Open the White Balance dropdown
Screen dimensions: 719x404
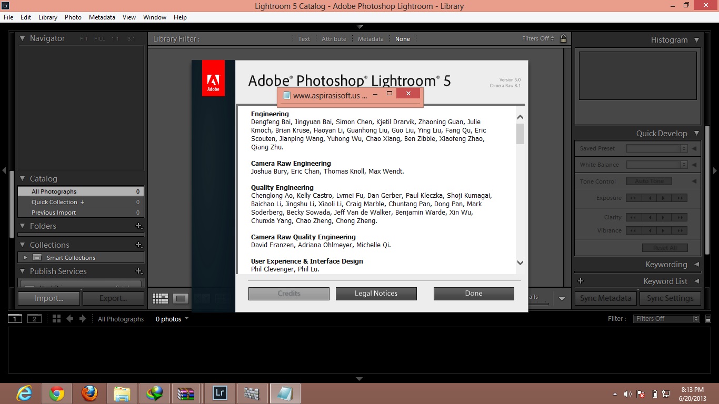[x=657, y=165]
